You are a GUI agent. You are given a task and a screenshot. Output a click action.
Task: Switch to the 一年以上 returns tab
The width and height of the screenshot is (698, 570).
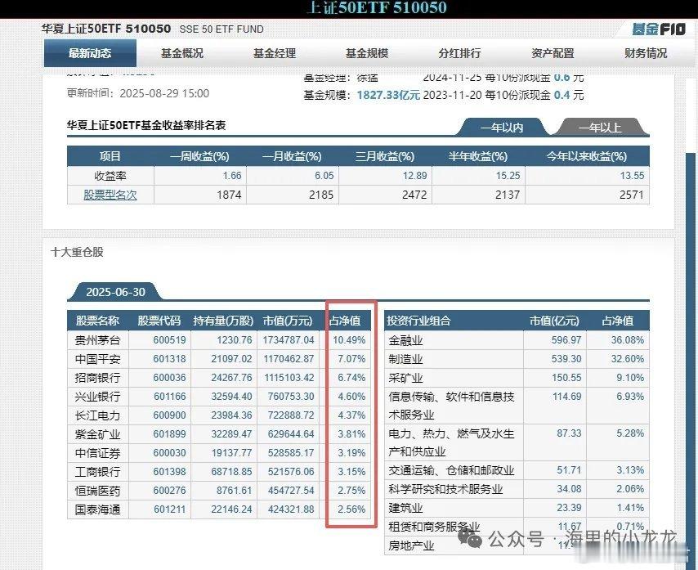(x=600, y=128)
